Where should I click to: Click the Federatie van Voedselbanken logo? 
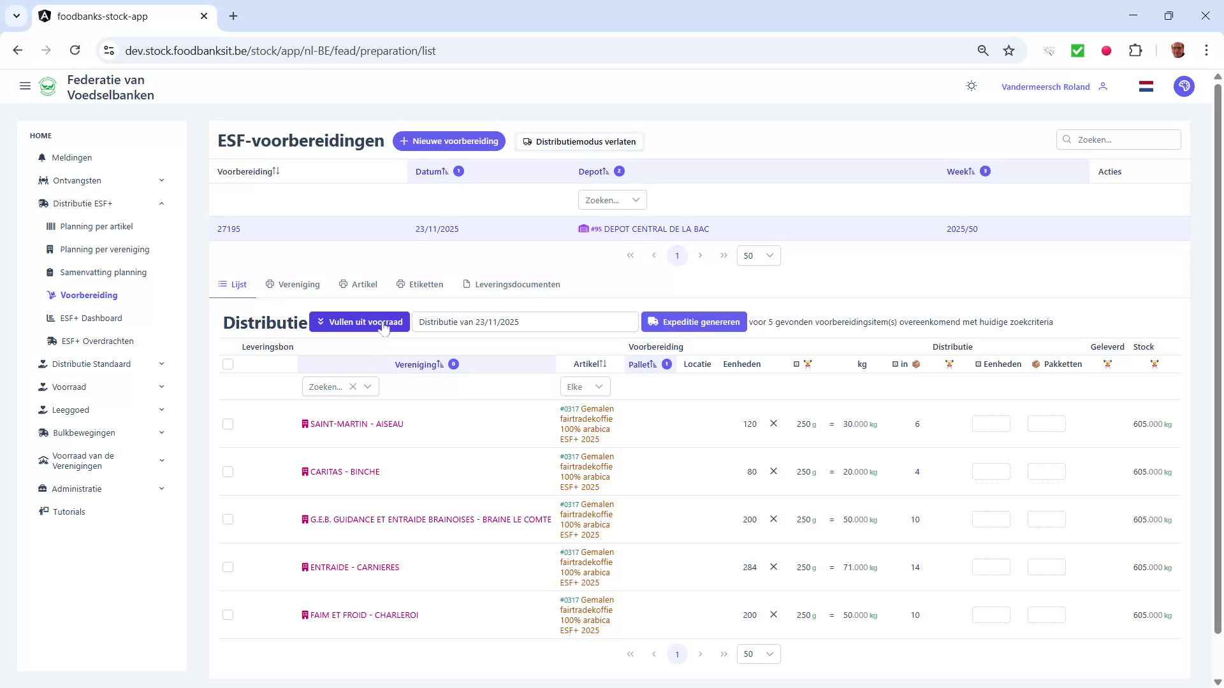(48, 86)
